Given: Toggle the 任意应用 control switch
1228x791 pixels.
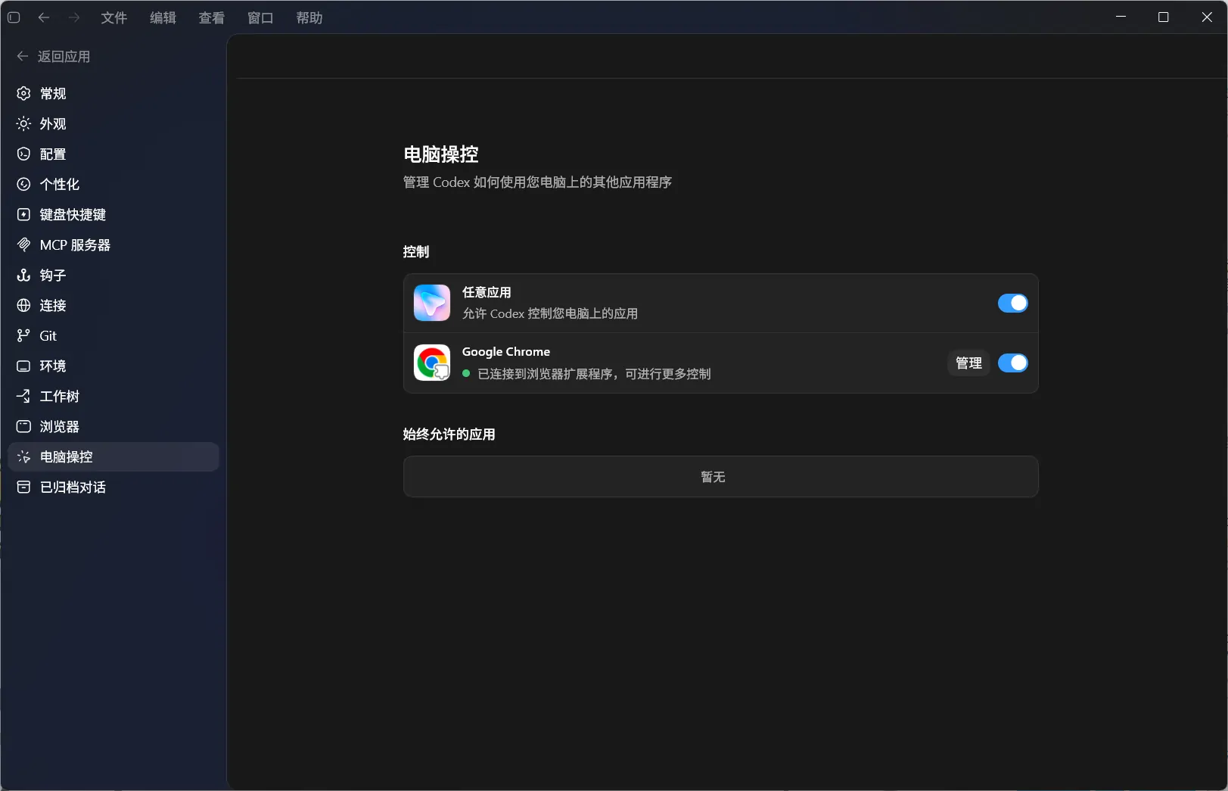Looking at the screenshot, I should click(x=1012, y=304).
